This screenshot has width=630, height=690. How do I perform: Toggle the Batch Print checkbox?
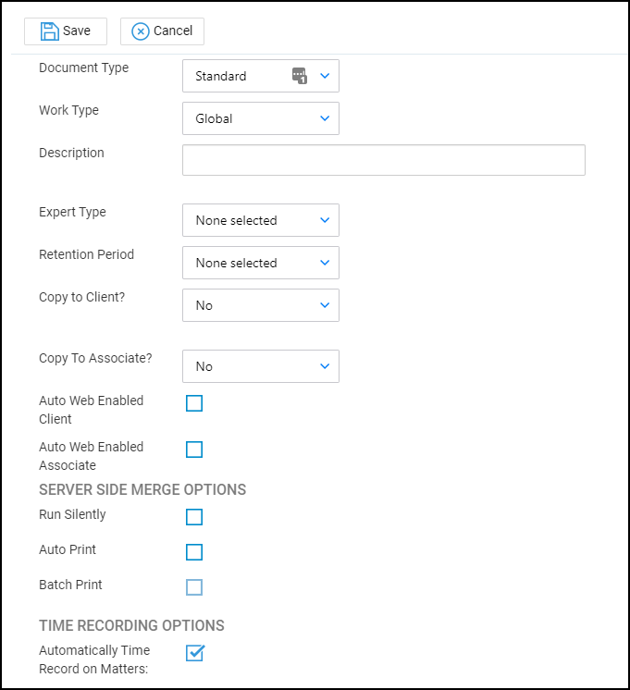(x=194, y=587)
